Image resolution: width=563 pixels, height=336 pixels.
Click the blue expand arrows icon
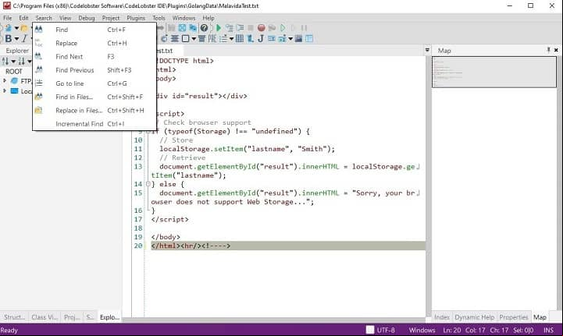pyautogui.click(x=182, y=28)
